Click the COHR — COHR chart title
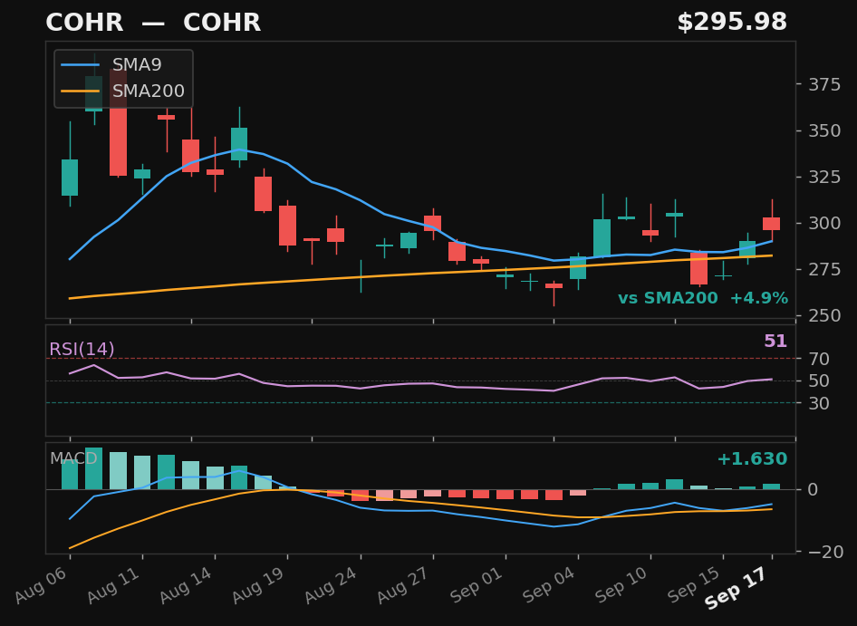Image resolution: width=857 pixels, height=626 pixels. click(x=153, y=23)
